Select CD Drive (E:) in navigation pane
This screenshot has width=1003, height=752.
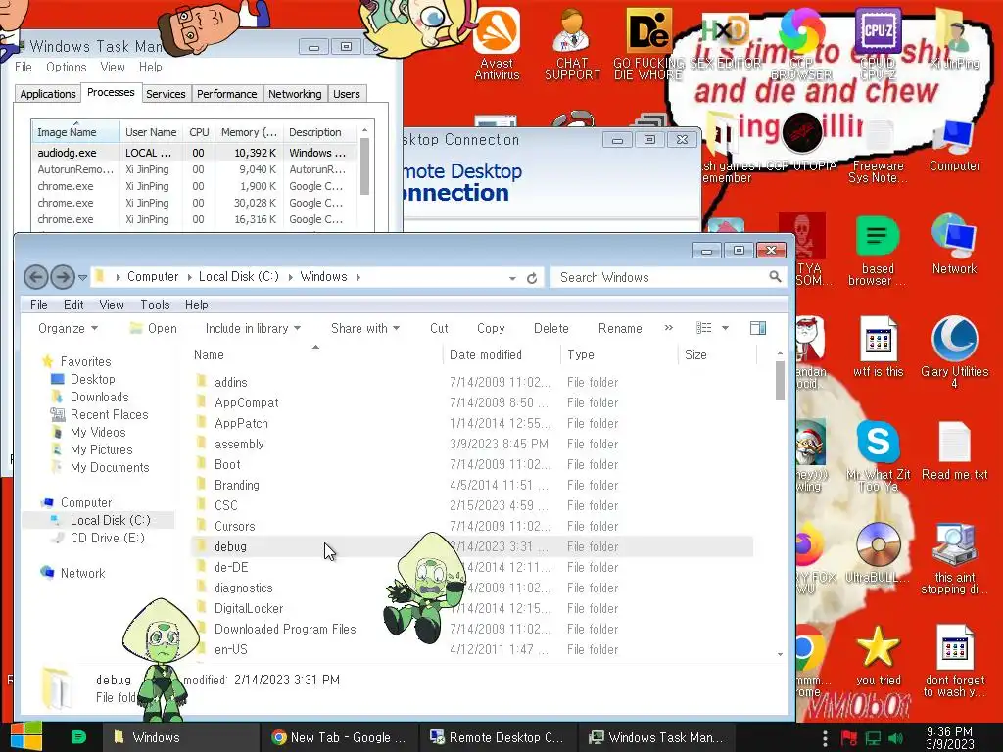click(x=107, y=538)
